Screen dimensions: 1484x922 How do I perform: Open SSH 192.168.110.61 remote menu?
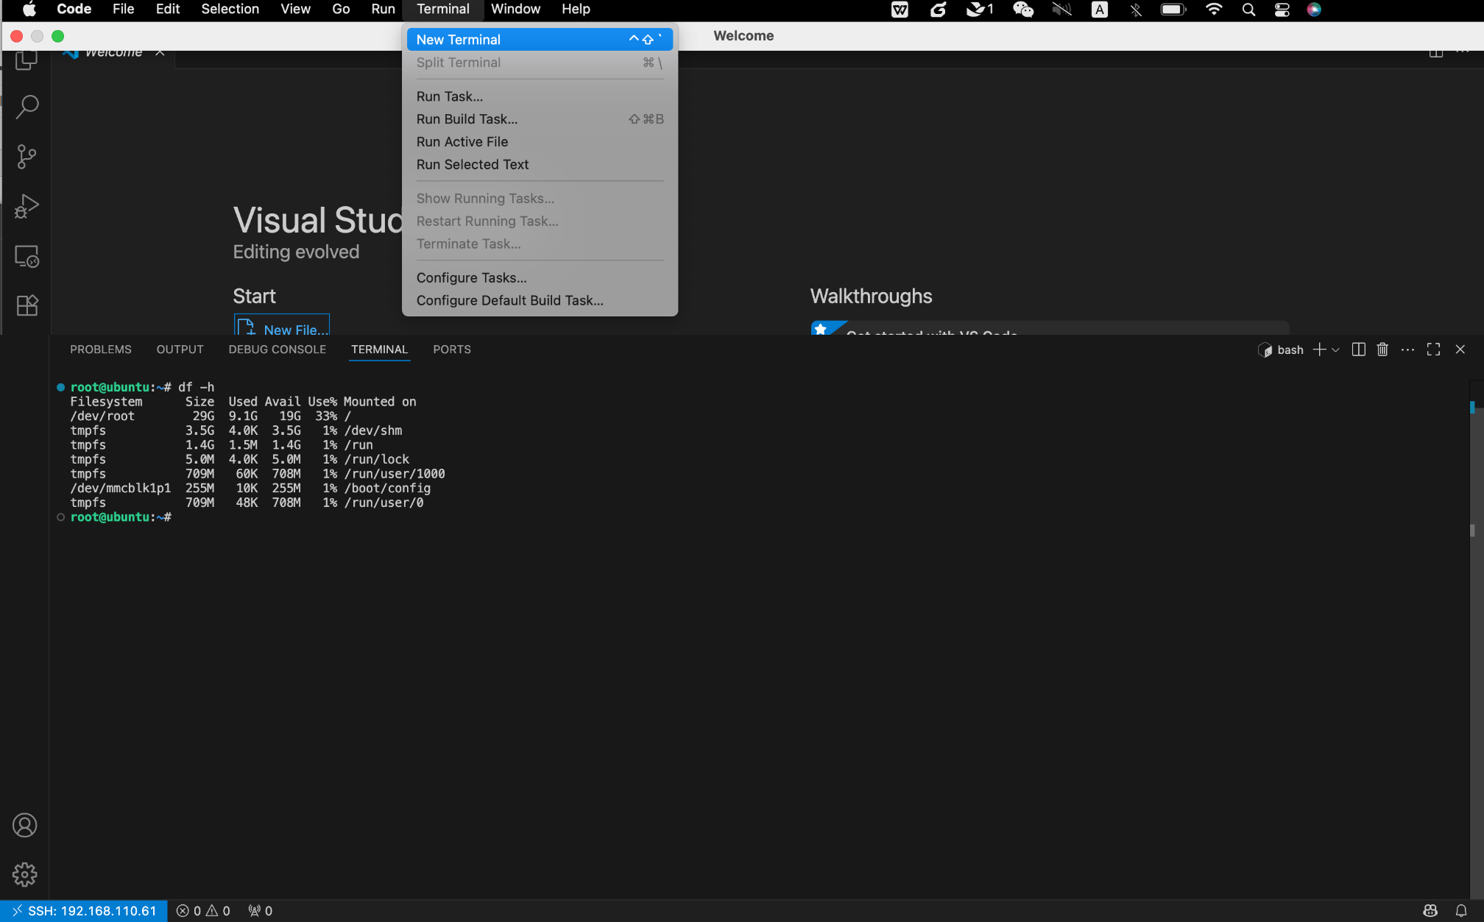tap(84, 910)
